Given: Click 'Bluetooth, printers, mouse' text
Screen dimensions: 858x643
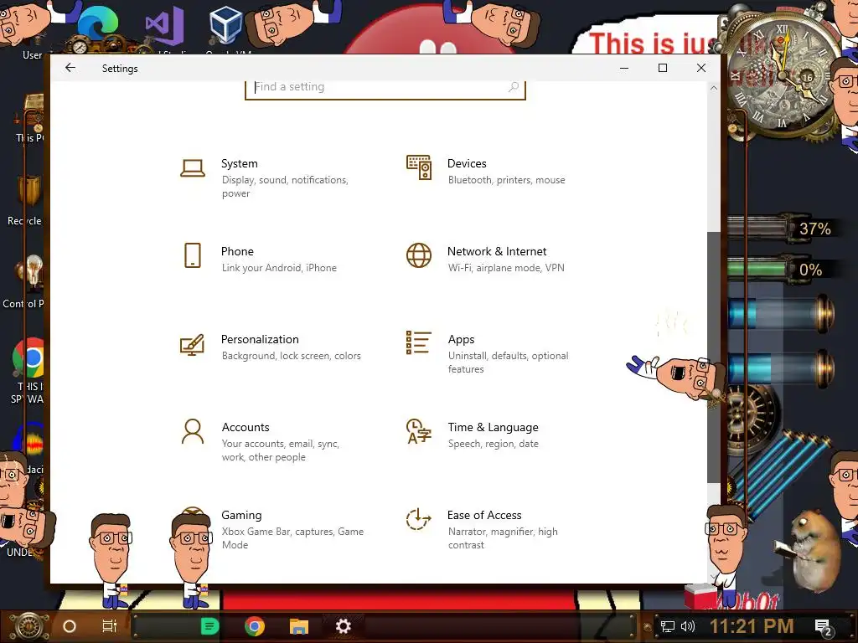Looking at the screenshot, I should [507, 180].
